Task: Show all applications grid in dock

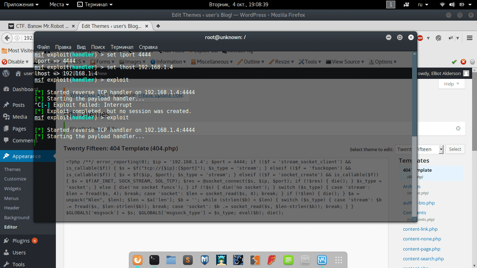Action: coord(338,260)
